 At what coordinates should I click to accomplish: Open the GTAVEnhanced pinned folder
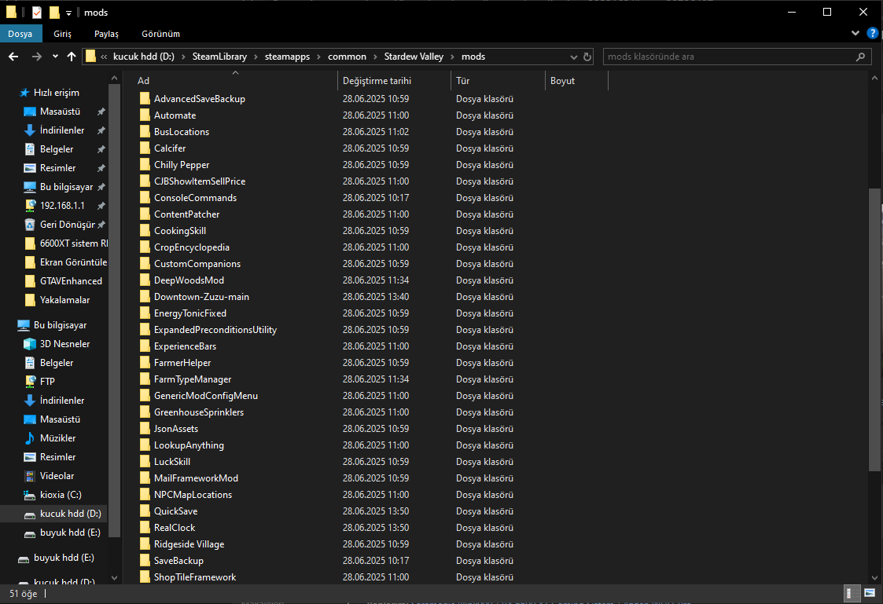pos(71,280)
